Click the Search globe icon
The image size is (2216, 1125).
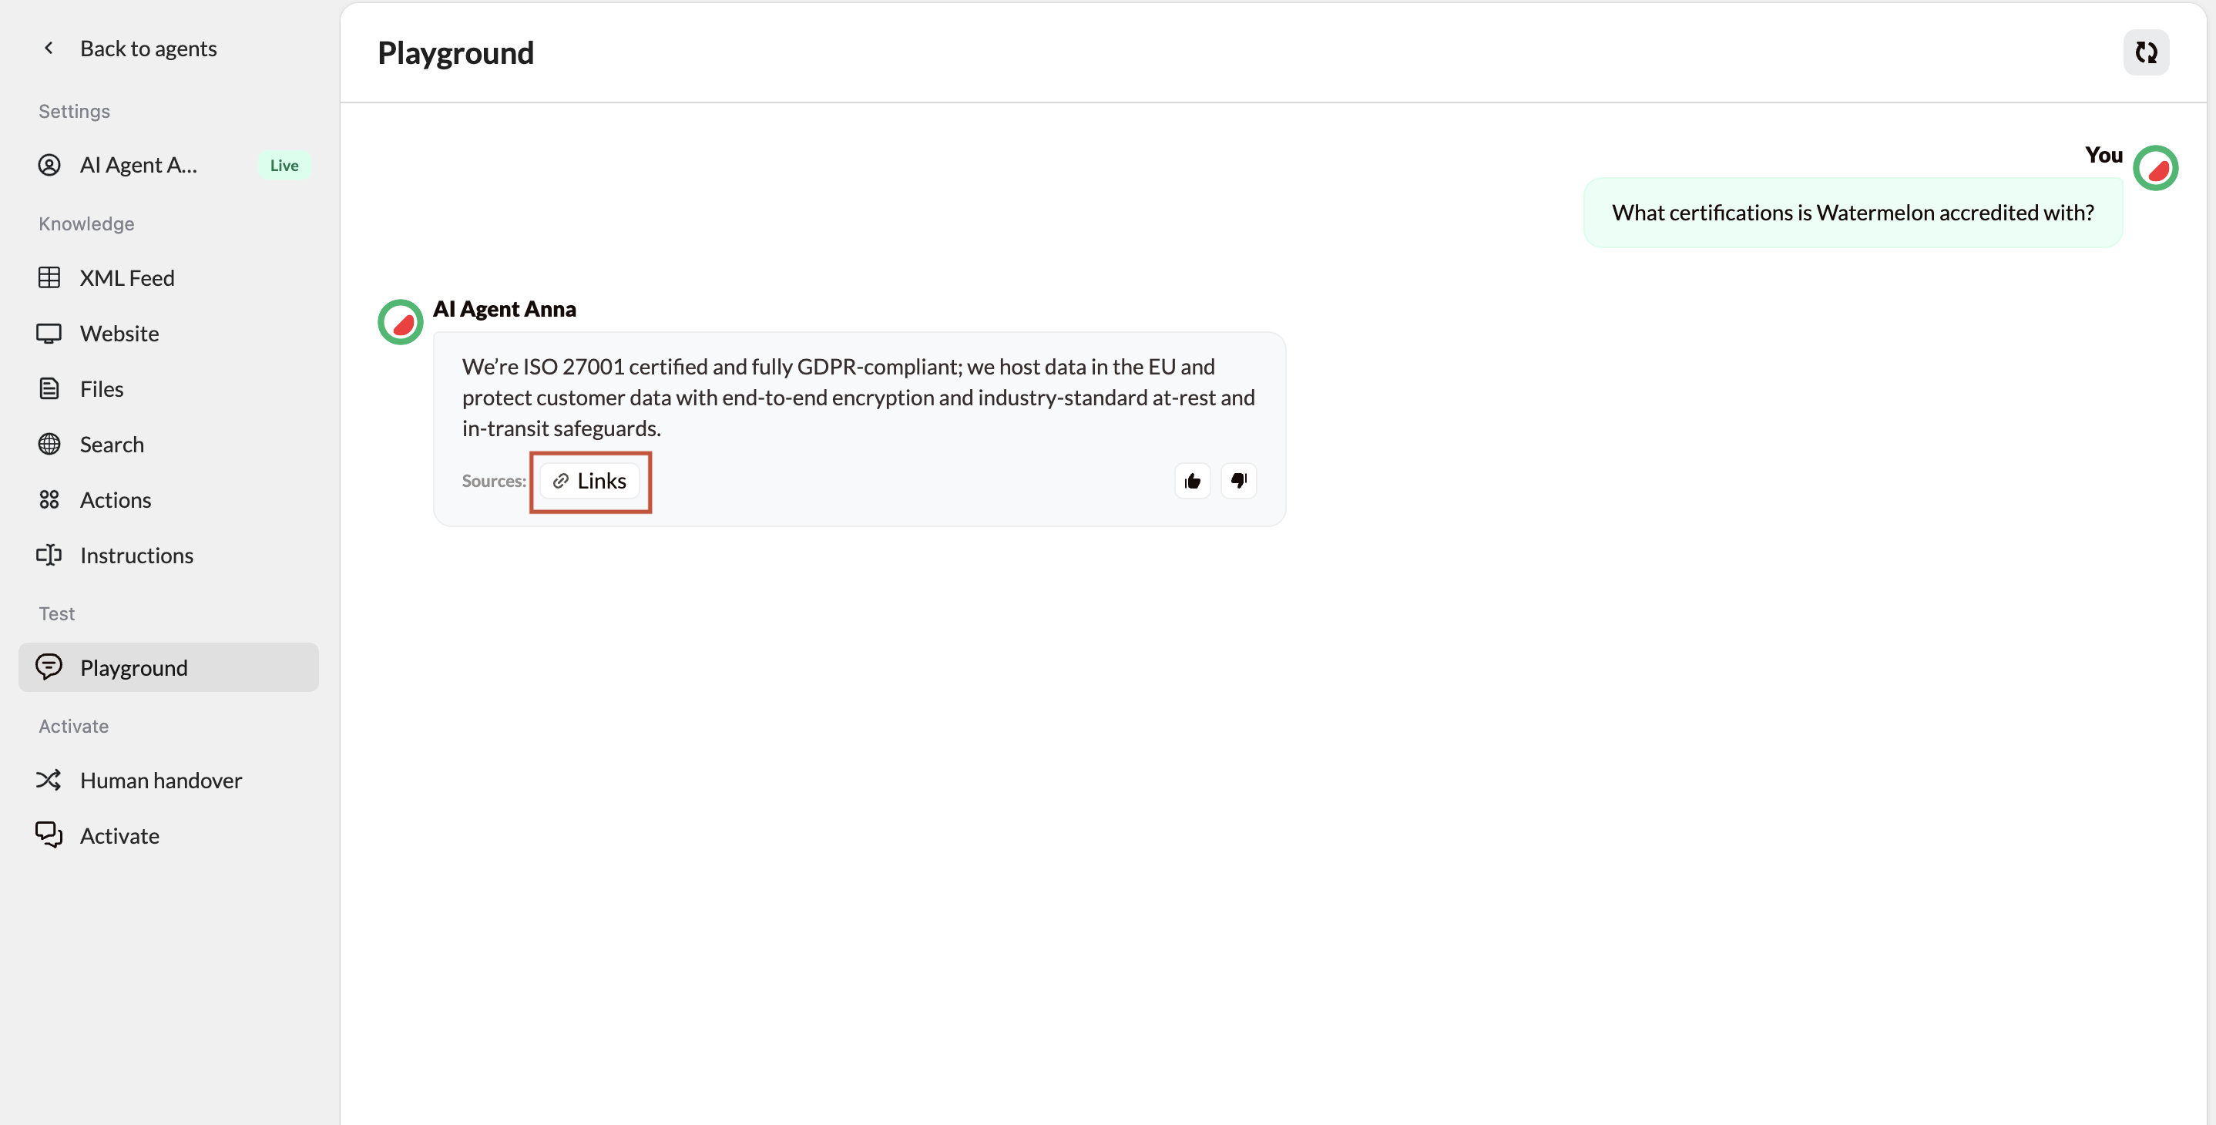(x=49, y=445)
